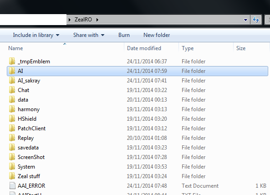Viewport: 270px width, 195px height.
Task: Select the Replay folder icon
Action: 12,138
